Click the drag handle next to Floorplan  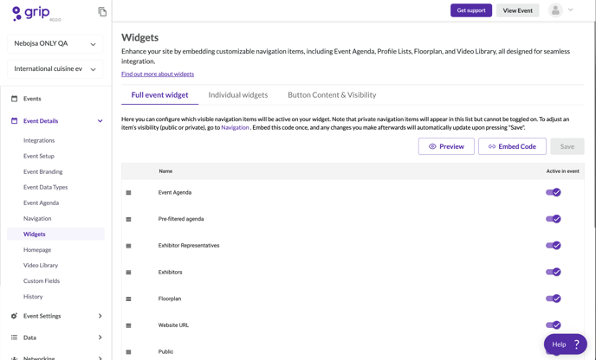click(128, 299)
